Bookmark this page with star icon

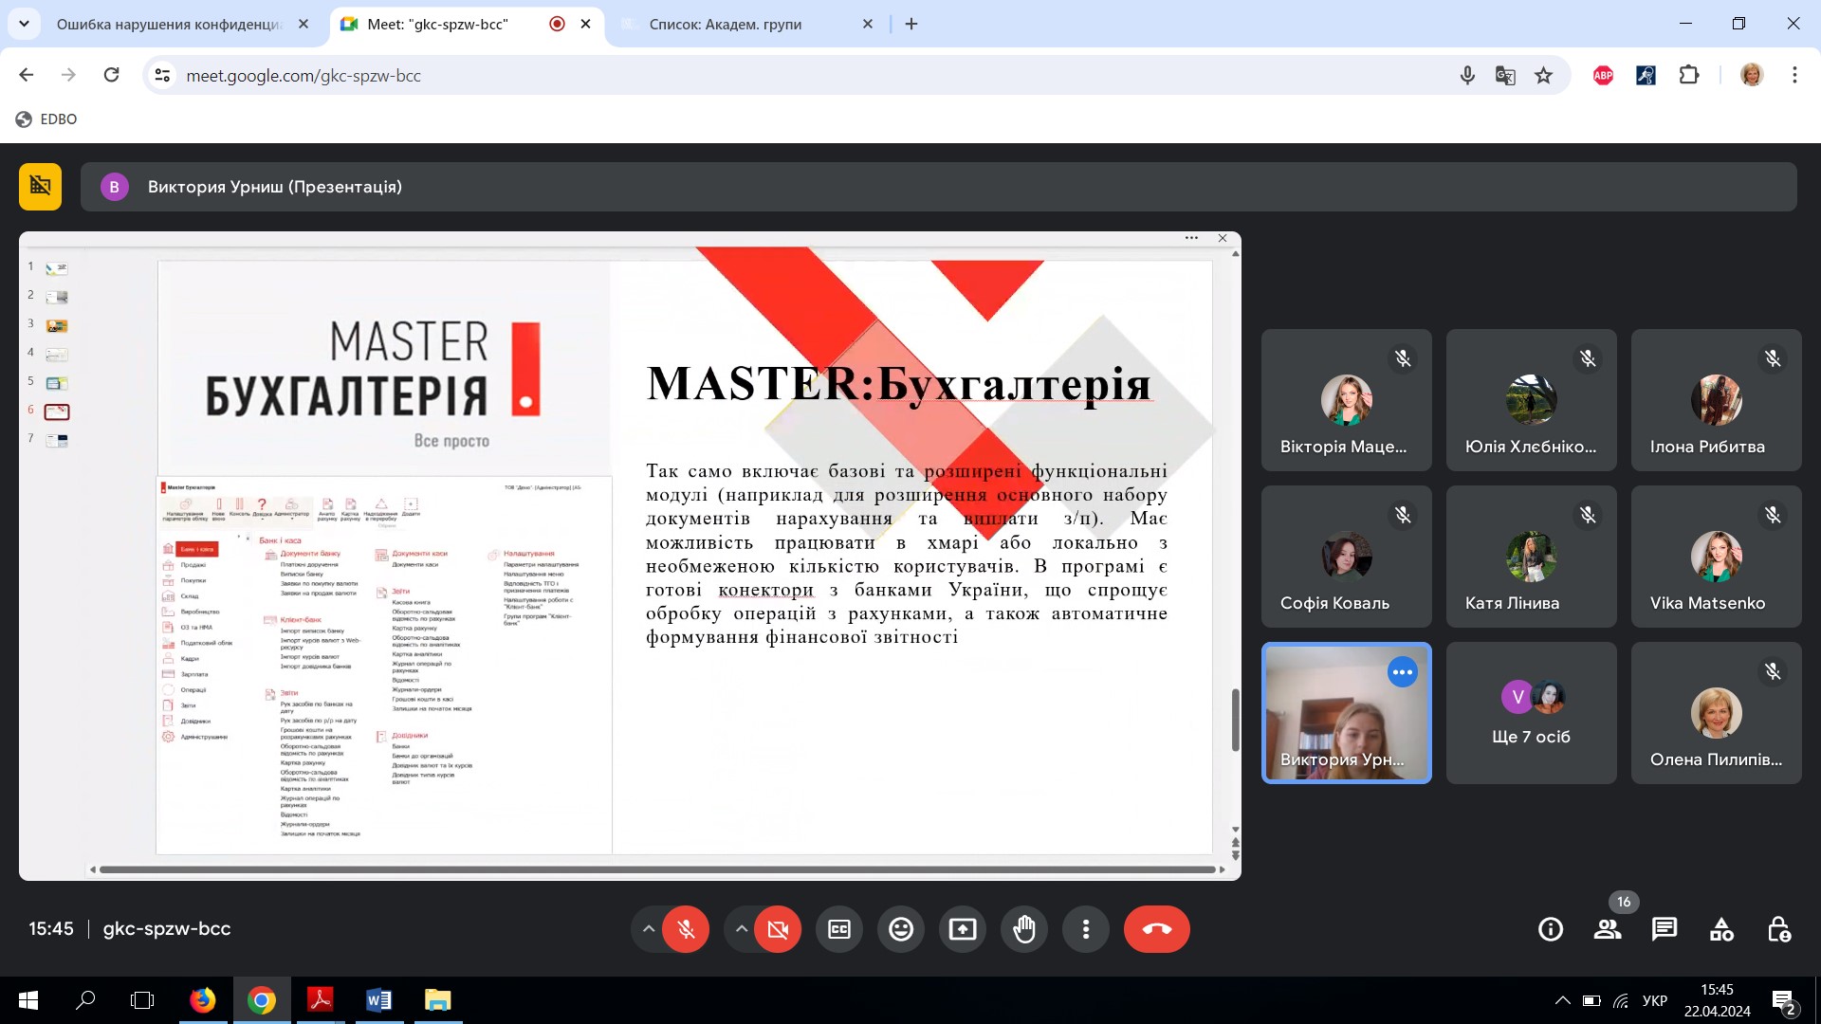(x=1544, y=75)
